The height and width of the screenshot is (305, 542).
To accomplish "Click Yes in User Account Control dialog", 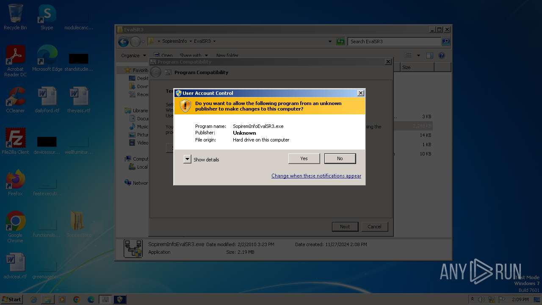I will (x=304, y=158).
